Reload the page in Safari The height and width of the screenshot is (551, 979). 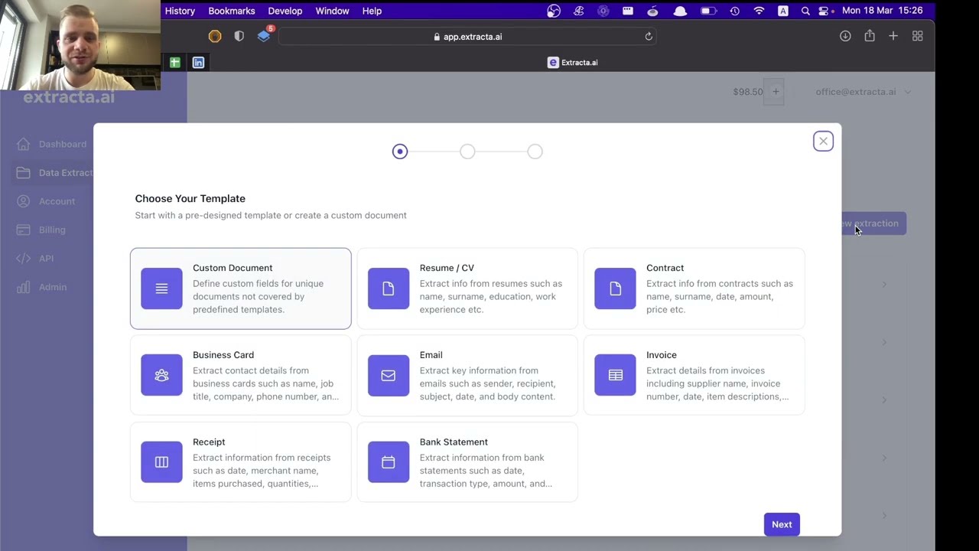[x=649, y=36]
